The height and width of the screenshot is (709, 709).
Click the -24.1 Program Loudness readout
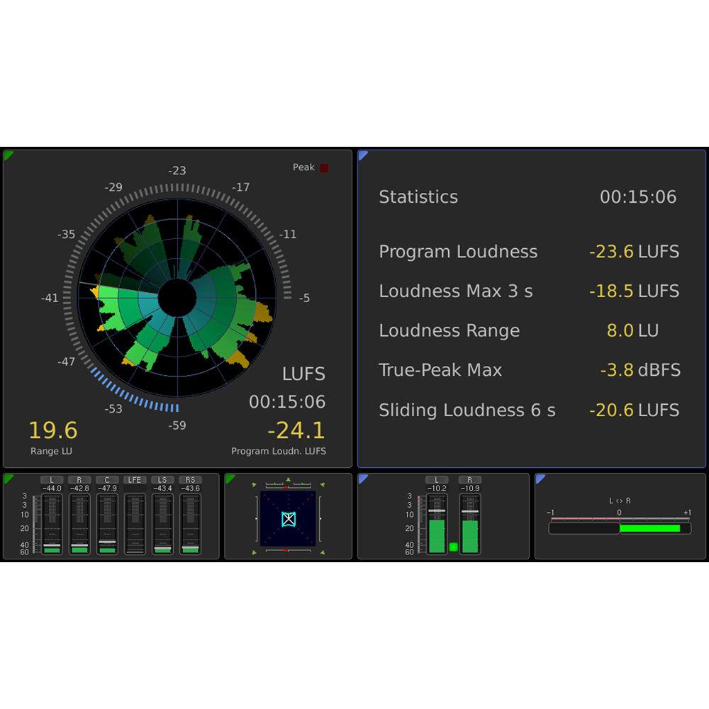click(x=296, y=430)
